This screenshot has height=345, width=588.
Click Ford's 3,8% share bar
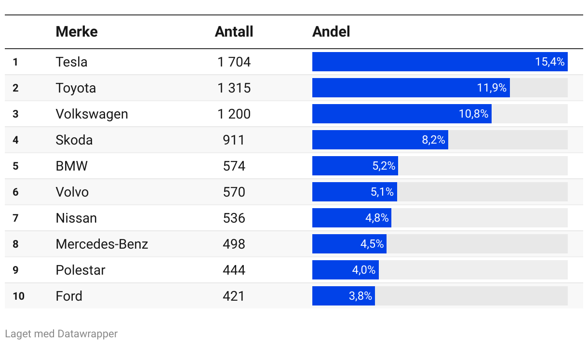[344, 296]
